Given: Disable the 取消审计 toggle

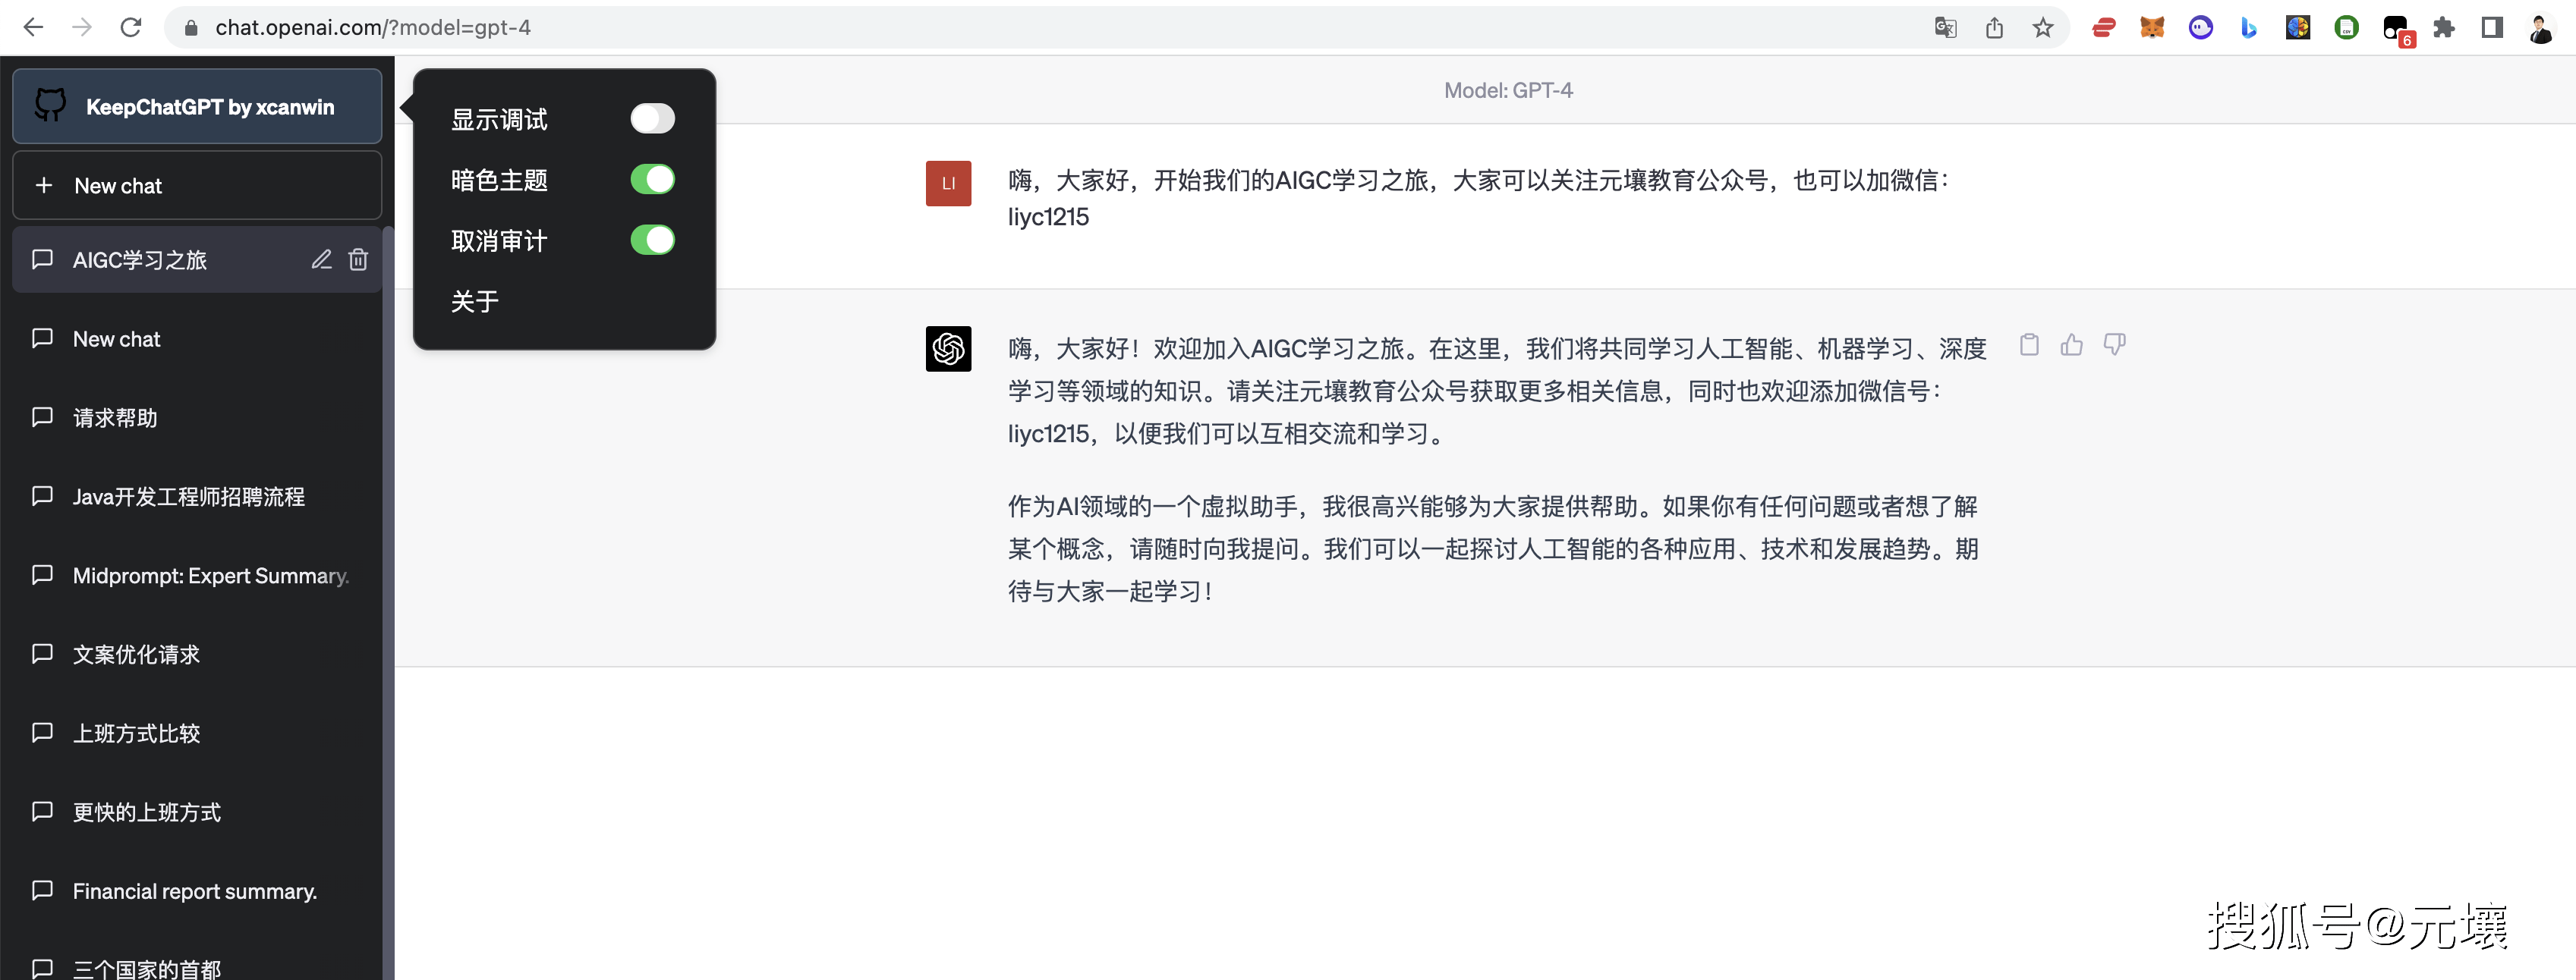Looking at the screenshot, I should [x=652, y=240].
